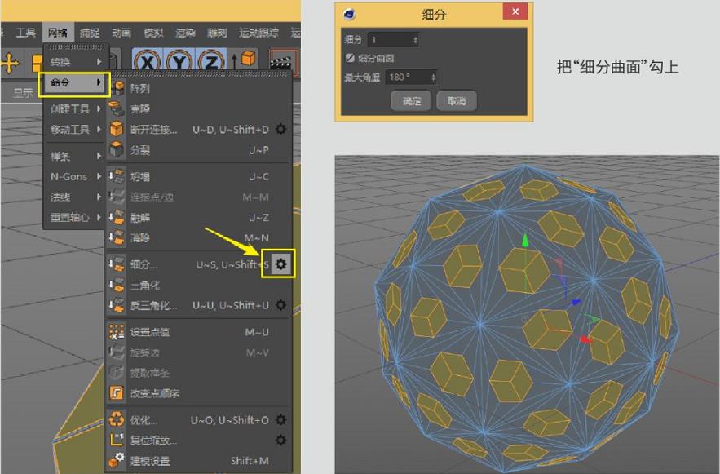Open the 模拟 menu
The width and height of the screenshot is (720, 474).
(x=153, y=33)
